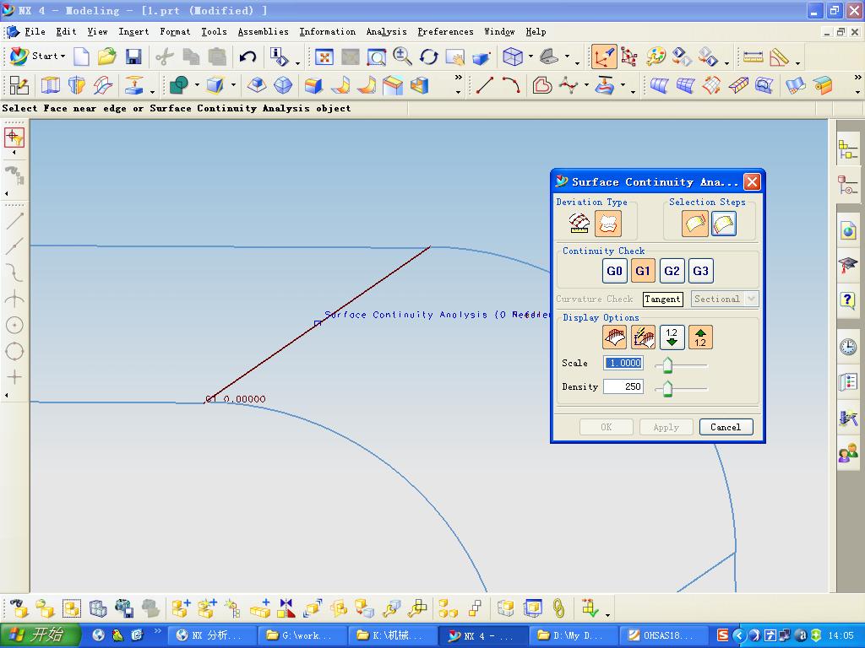This screenshot has height=648, width=865.
Task: Open the Analysis menu
Action: [386, 31]
